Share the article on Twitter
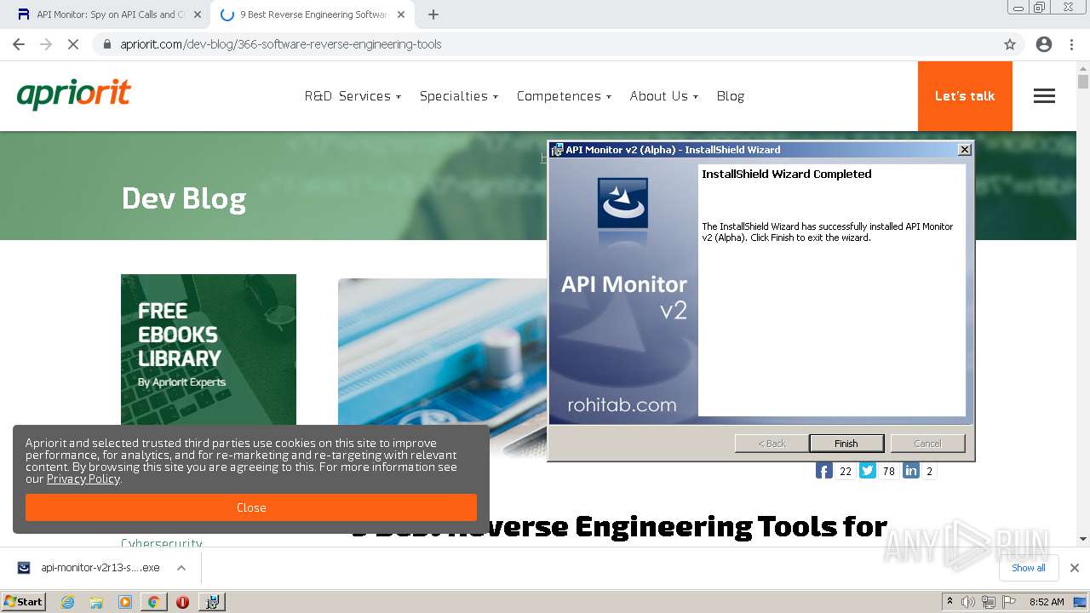Image resolution: width=1090 pixels, height=613 pixels. (x=868, y=471)
